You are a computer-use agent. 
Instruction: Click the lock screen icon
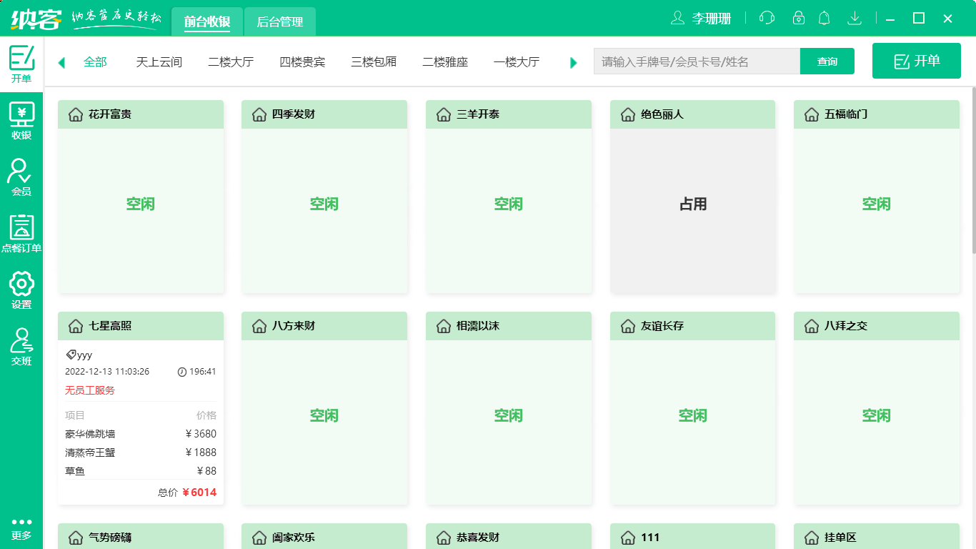[799, 18]
